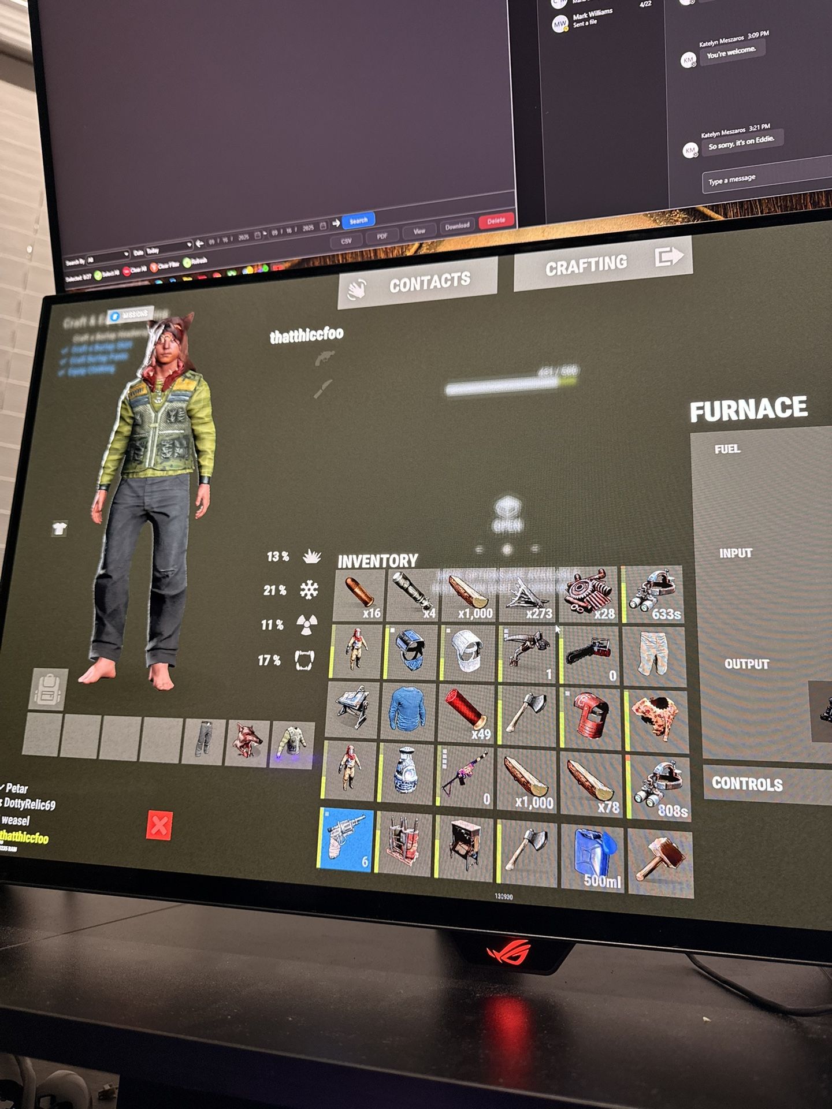Select the night vision goggles 633s
The image size is (832, 1109).
coord(653,595)
